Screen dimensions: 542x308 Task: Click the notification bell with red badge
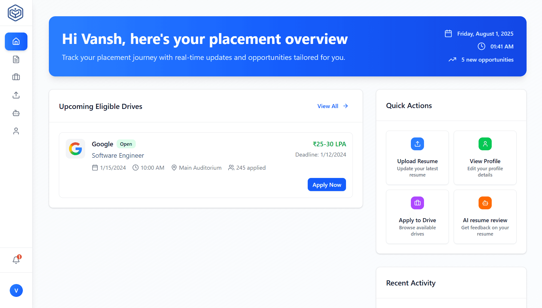tap(16, 260)
